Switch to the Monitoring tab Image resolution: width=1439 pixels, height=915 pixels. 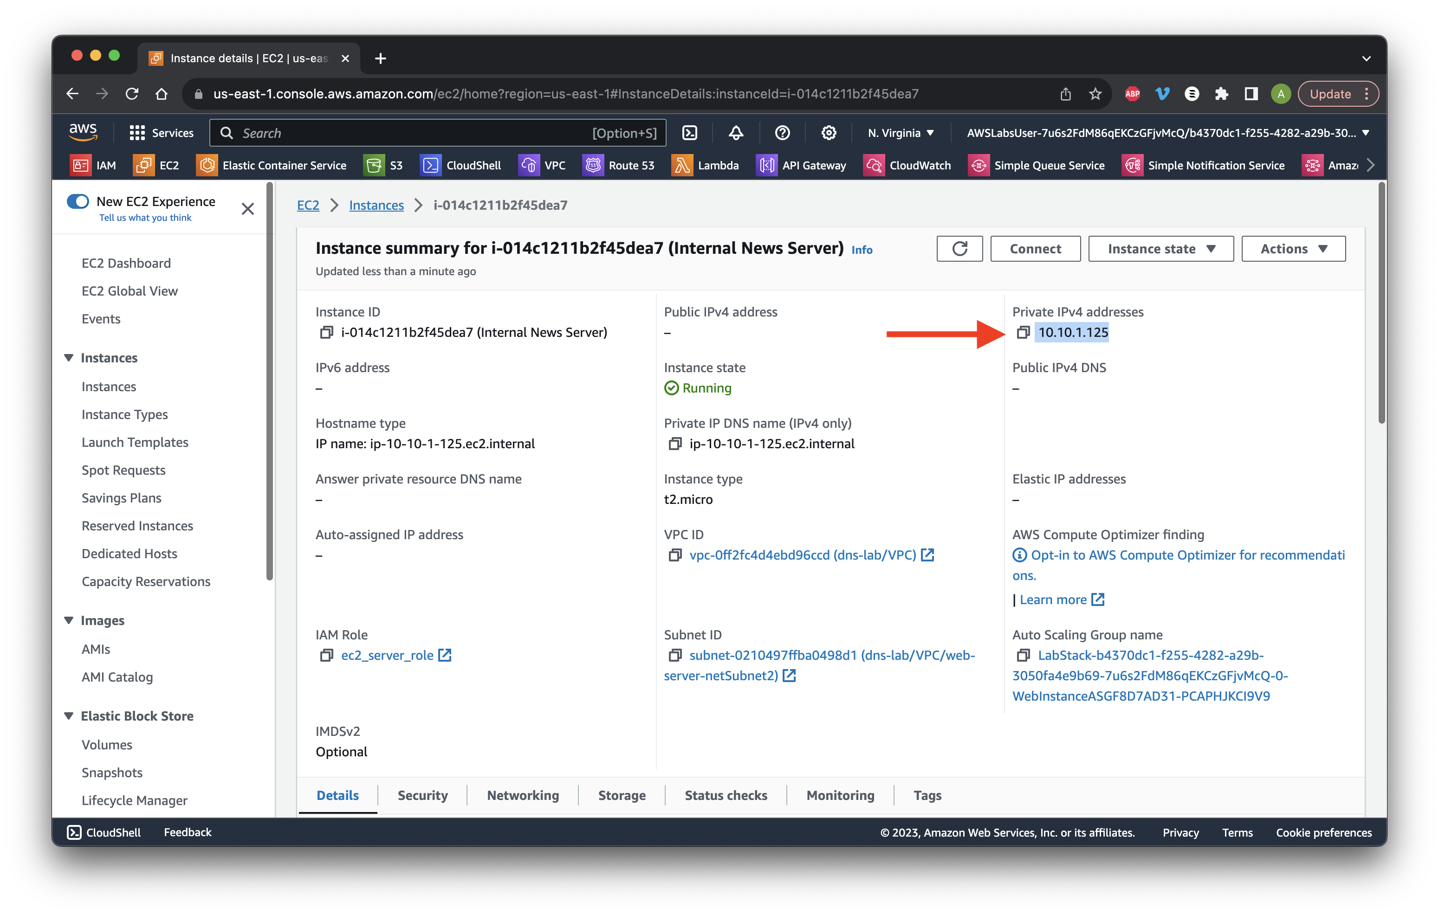[x=840, y=796]
